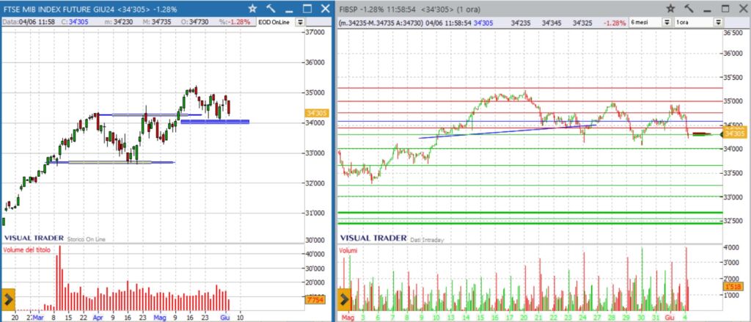Click the 7'754 volume label

(315, 300)
